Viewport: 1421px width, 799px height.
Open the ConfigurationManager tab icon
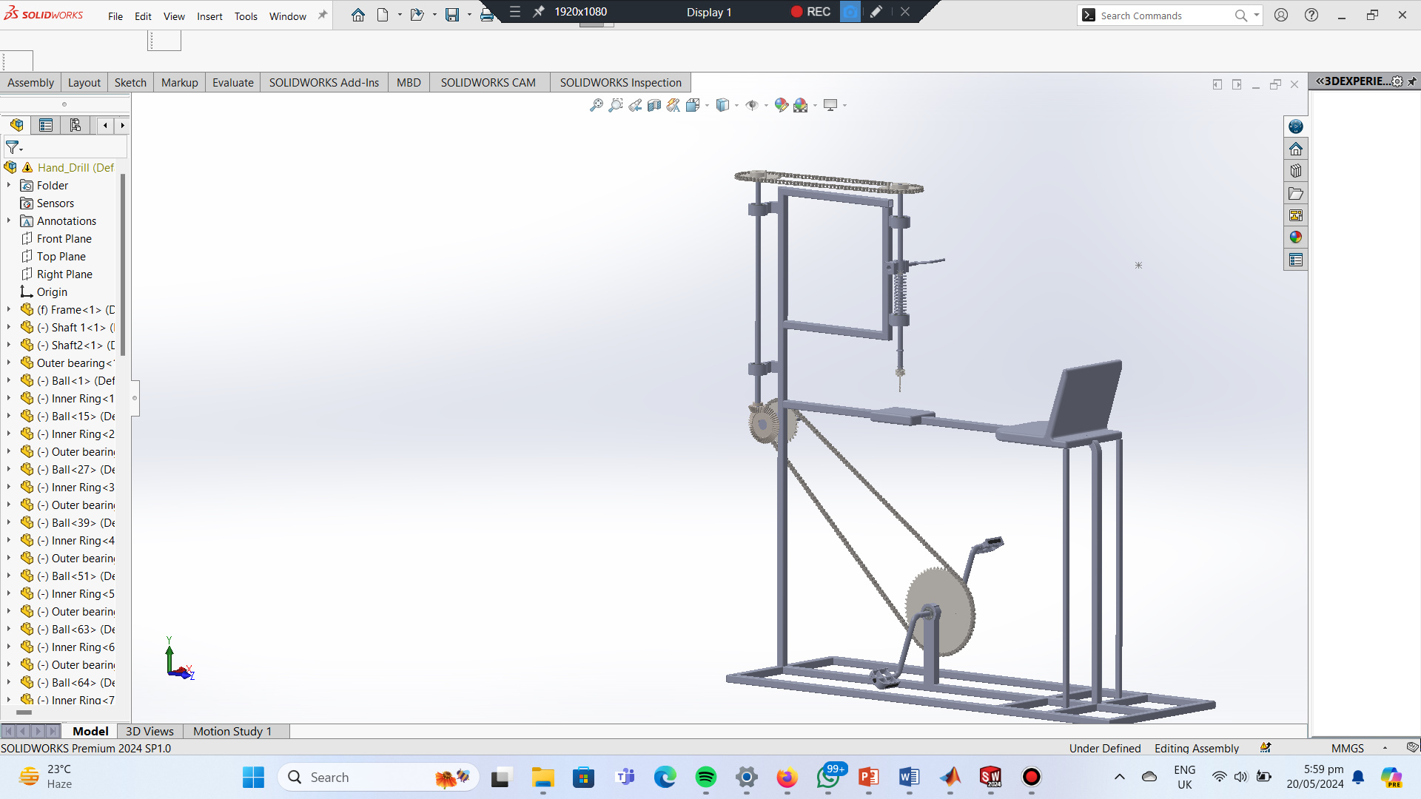[x=75, y=125]
